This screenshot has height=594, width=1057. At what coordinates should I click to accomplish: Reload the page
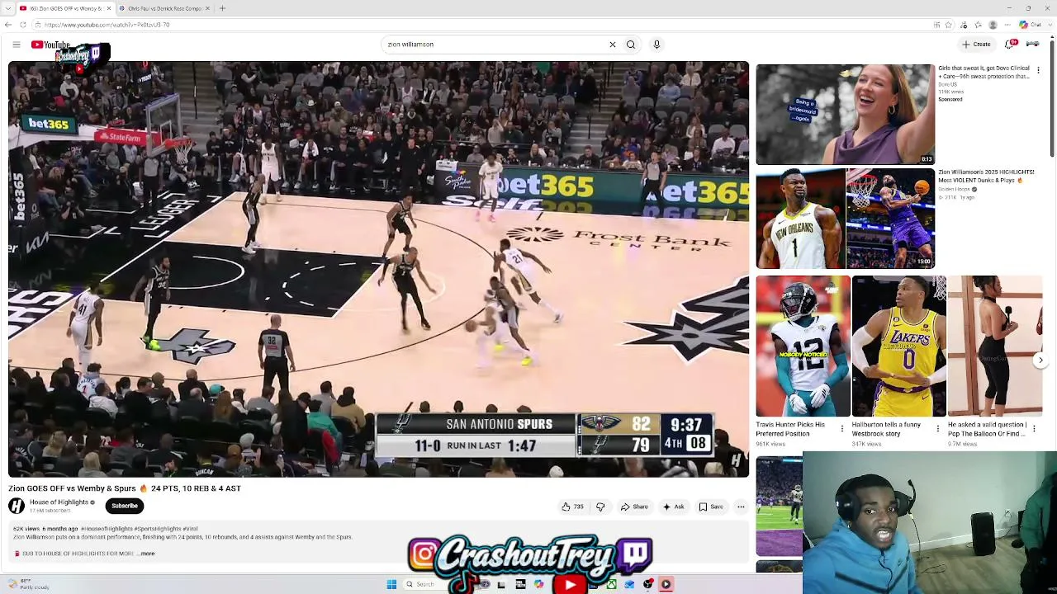[x=23, y=25]
